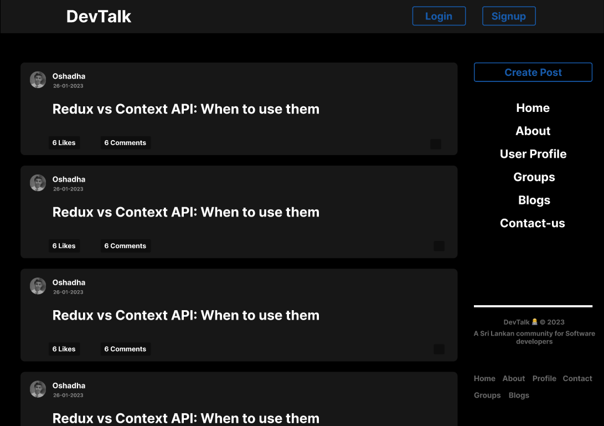The height and width of the screenshot is (426, 604).
Task: Open the second post's Redux vs Context API title
Action: pos(185,212)
